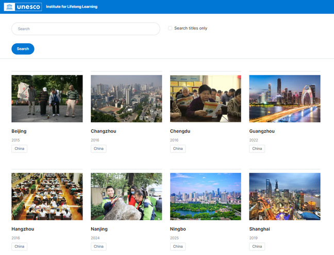Click the UNESCO logo in header
This screenshot has width=334, height=255.
(23, 7)
